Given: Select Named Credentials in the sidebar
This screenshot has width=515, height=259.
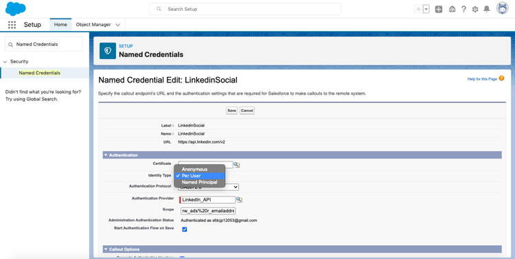Looking at the screenshot, I should (x=40, y=73).
